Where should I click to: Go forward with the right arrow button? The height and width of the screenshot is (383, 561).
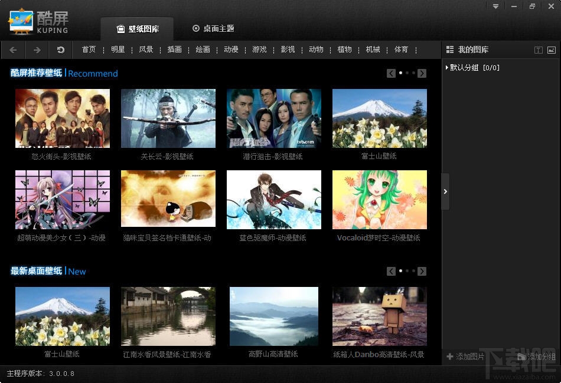click(37, 50)
